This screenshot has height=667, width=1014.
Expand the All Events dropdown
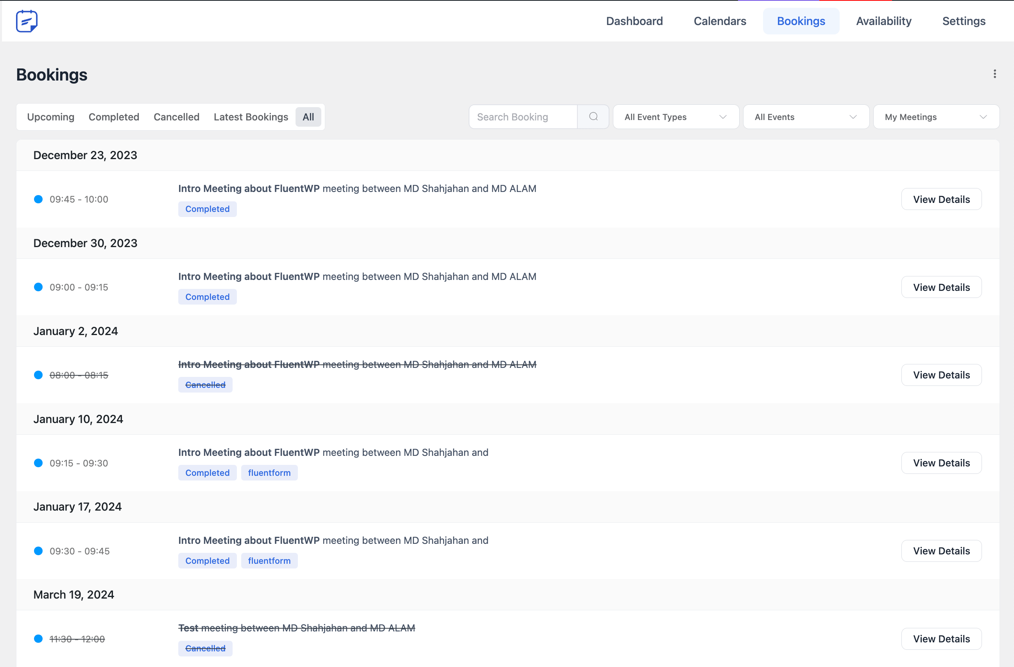806,116
